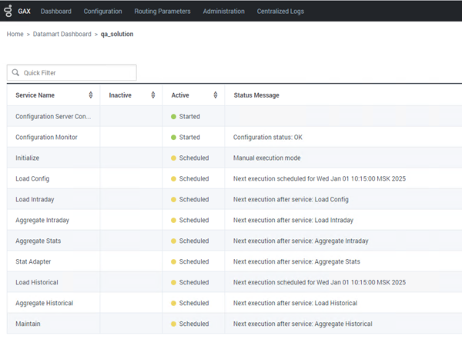
Task: Click the search magnifier icon in Quick Filter
Action: [15, 72]
